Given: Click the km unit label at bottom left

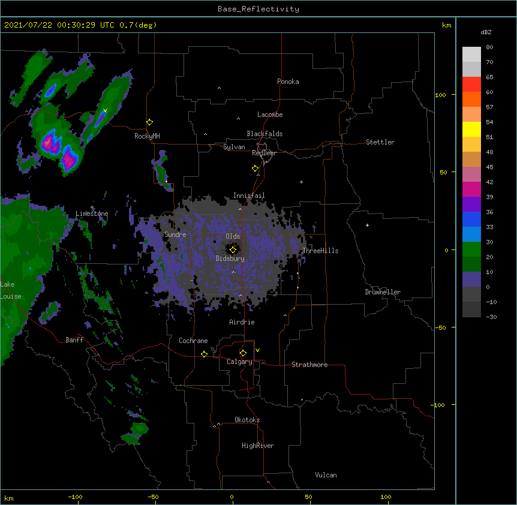Looking at the screenshot, I should [9, 498].
